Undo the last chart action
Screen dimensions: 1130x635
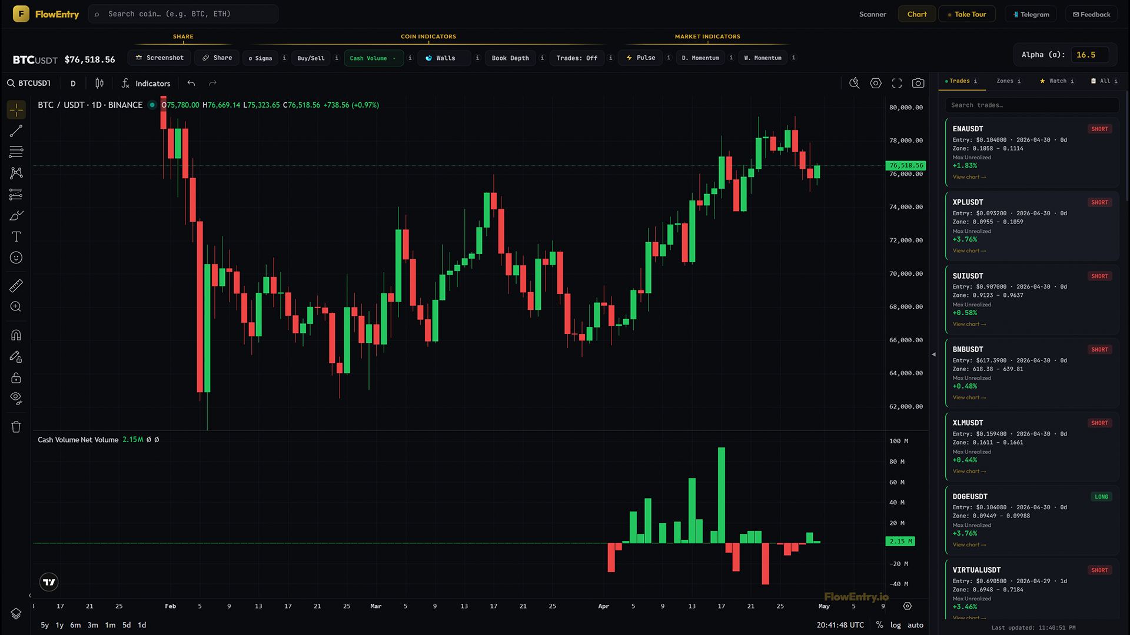pyautogui.click(x=191, y=83)
